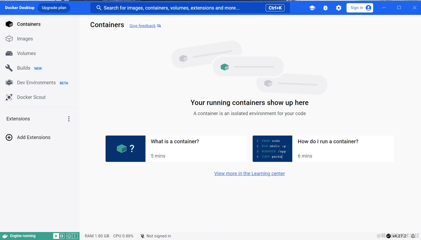Click the Docker Desktop title text

click(x=20, y=8)
